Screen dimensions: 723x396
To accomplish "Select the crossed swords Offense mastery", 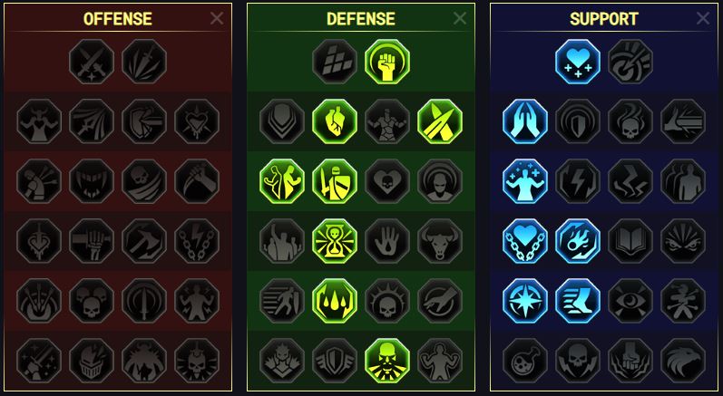I will point(92,62).
